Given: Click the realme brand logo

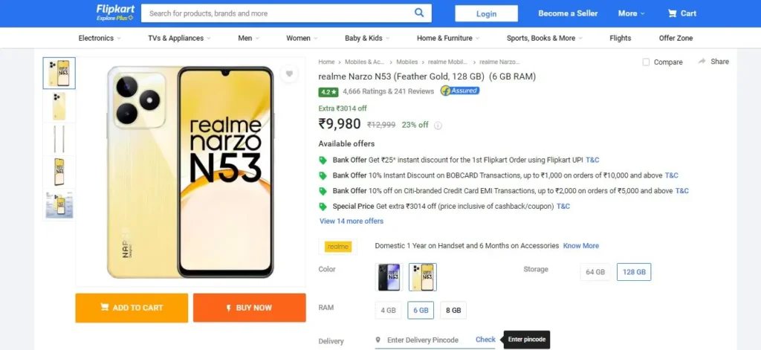Looking at the screenshot, I should tap(338, 247).
